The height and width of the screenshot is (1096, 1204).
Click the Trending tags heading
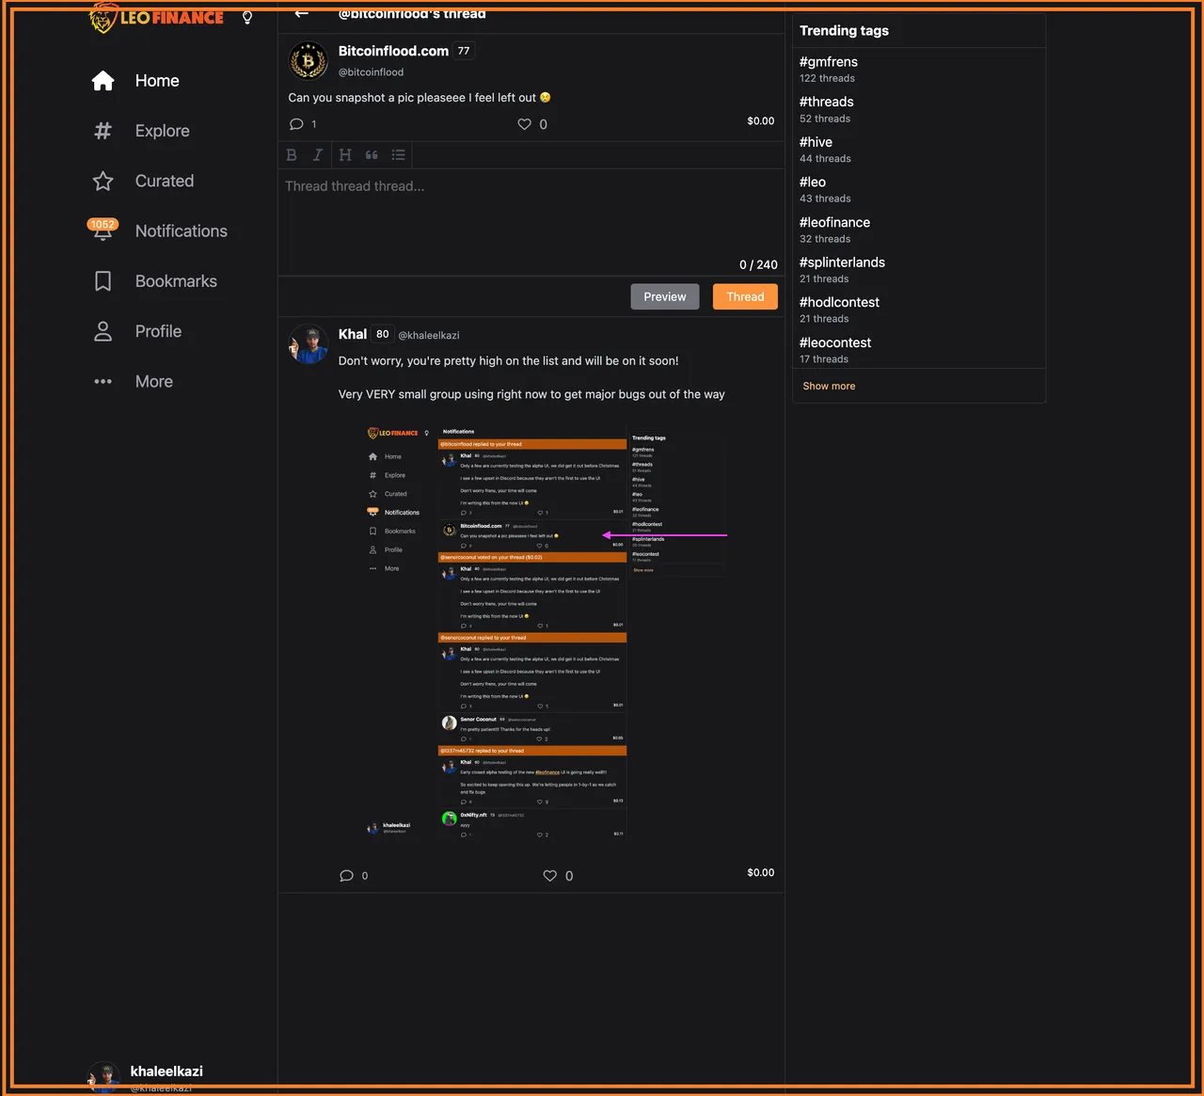(844, 31)
